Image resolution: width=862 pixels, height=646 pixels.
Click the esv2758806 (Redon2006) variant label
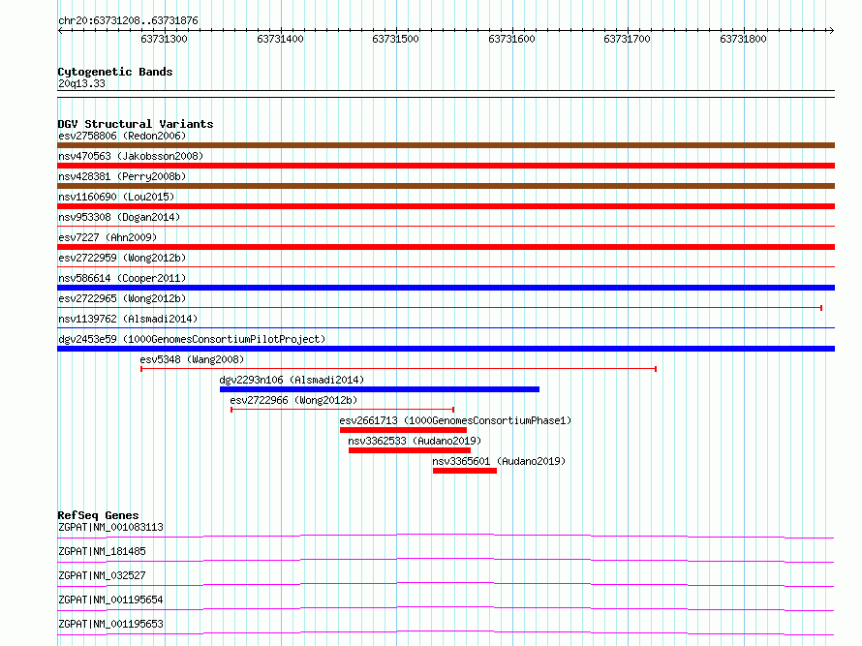pos(122,136)
